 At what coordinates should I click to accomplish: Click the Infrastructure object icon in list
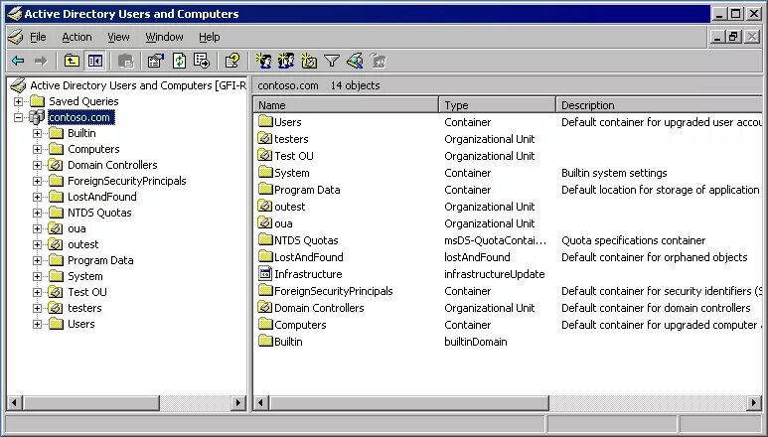(265, 273)
